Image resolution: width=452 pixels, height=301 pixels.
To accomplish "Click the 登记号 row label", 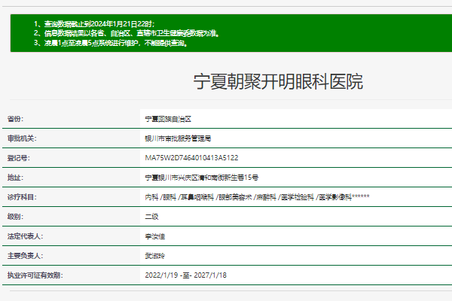I will tap(18, 158).
